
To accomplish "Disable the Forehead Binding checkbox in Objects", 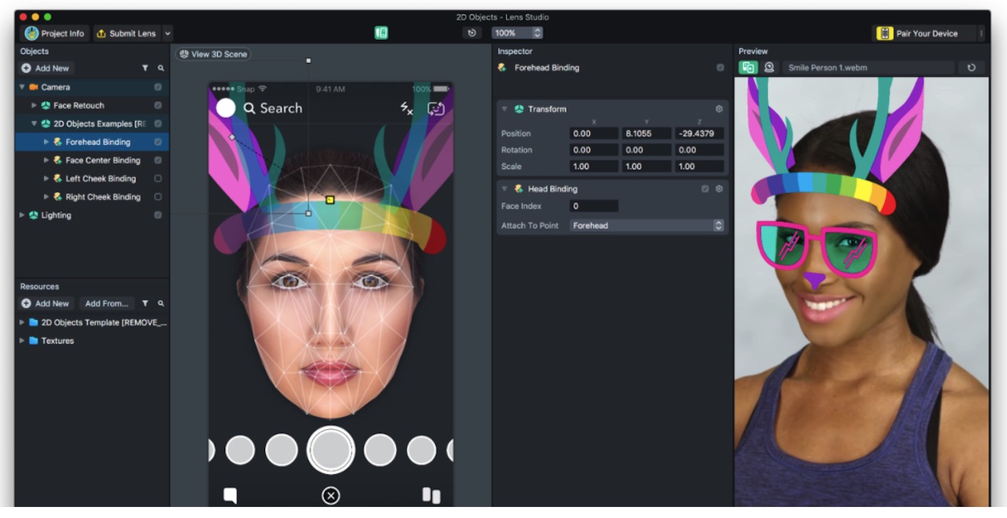I will pyautogui.click(x=158, y=142).
